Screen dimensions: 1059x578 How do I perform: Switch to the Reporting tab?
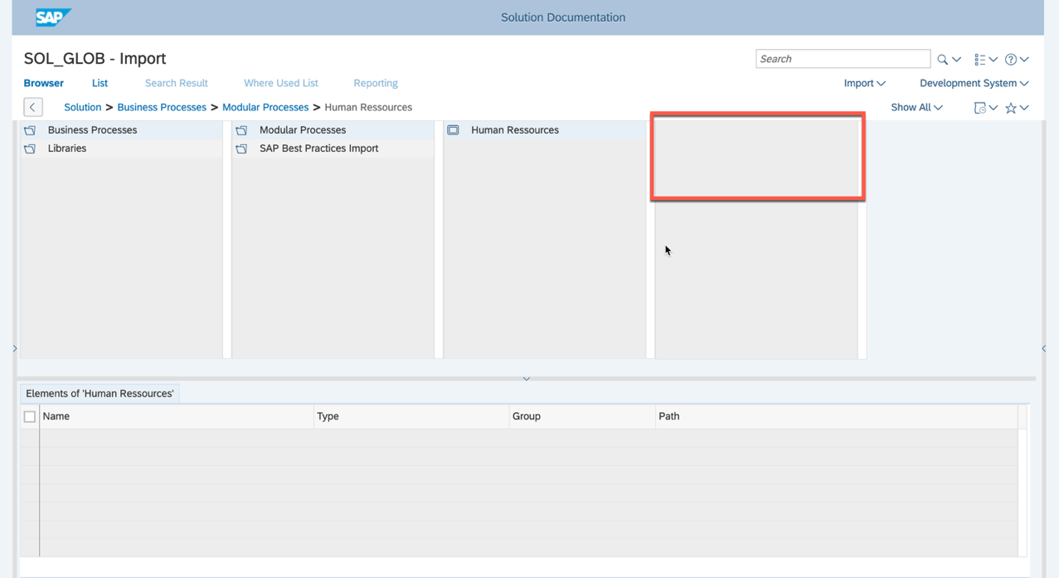point(375,83)
